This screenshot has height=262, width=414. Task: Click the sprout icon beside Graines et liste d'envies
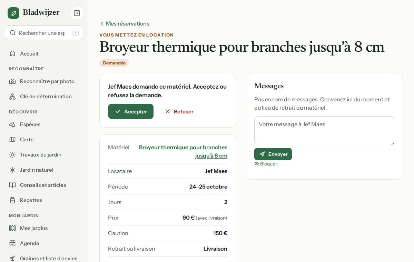12,259
